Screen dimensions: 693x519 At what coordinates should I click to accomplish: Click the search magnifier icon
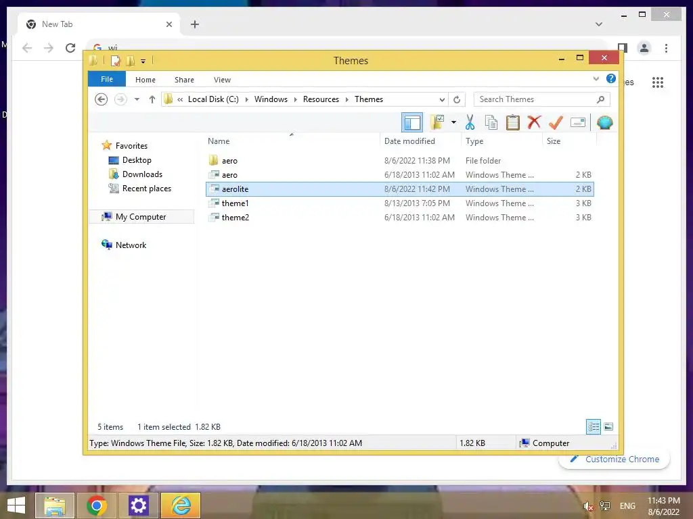[x=601, y=99]
